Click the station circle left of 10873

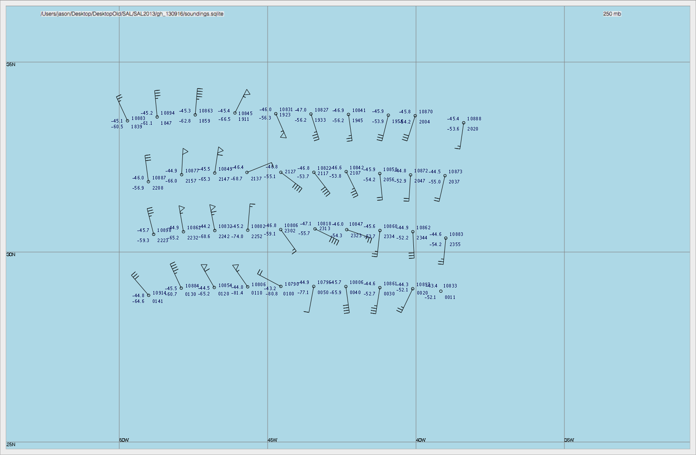[445, 176]
